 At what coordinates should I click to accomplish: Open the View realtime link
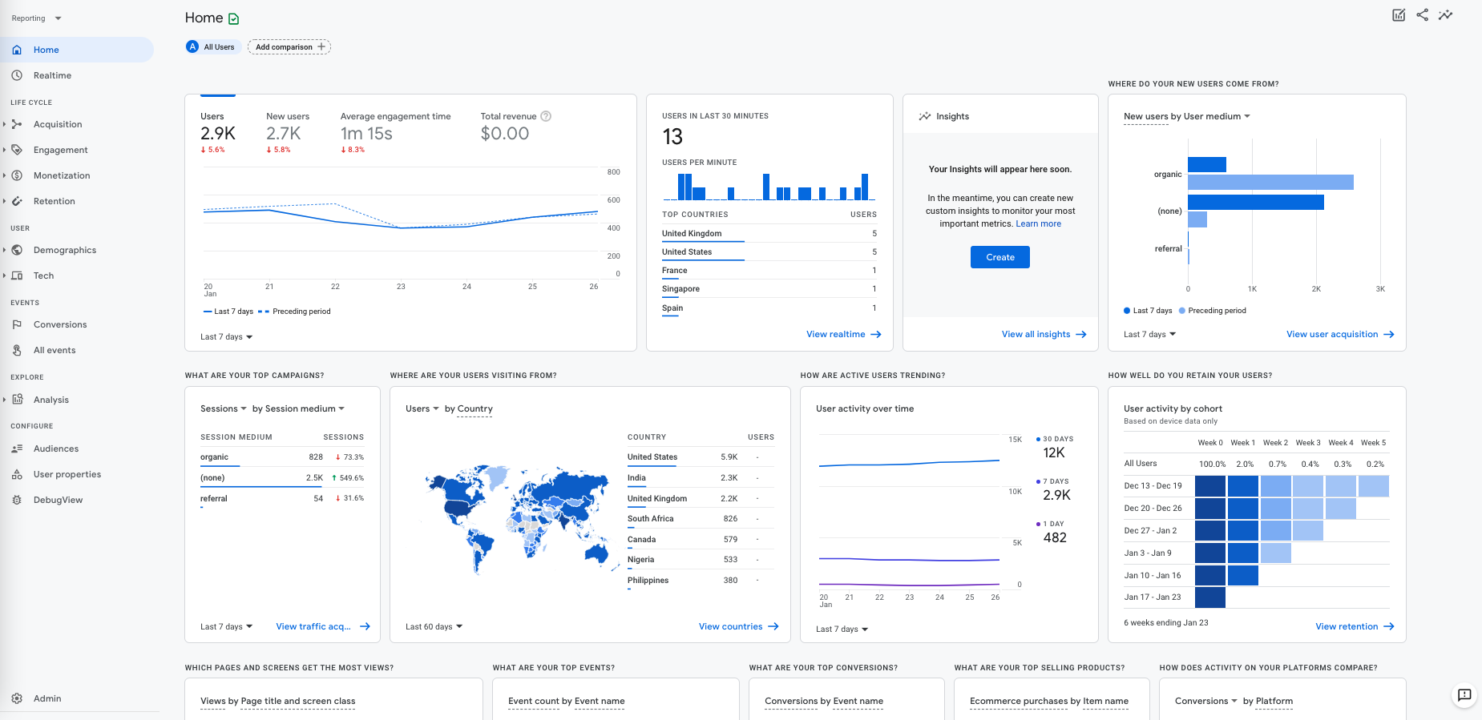point(843,335)
